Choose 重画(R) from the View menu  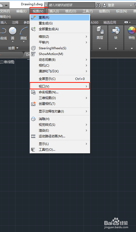click(x=60, y=18)
